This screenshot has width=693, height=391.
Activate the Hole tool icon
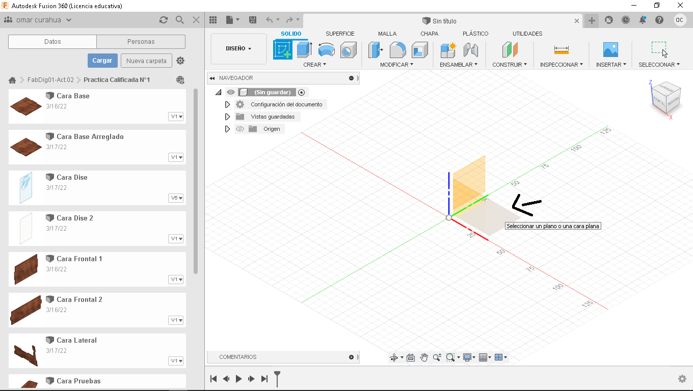coord(348,50)
